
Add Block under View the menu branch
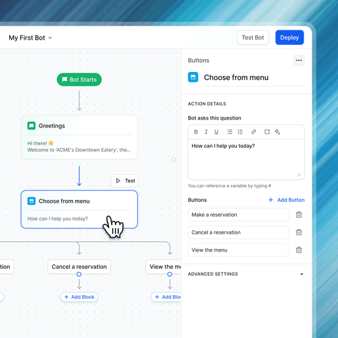(x=166, y=297)
